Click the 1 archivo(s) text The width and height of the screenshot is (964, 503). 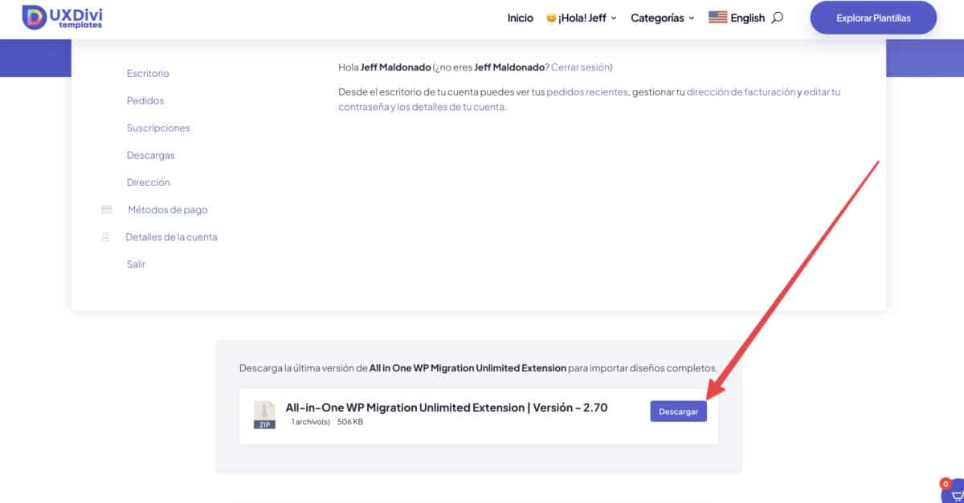point(311,422)
